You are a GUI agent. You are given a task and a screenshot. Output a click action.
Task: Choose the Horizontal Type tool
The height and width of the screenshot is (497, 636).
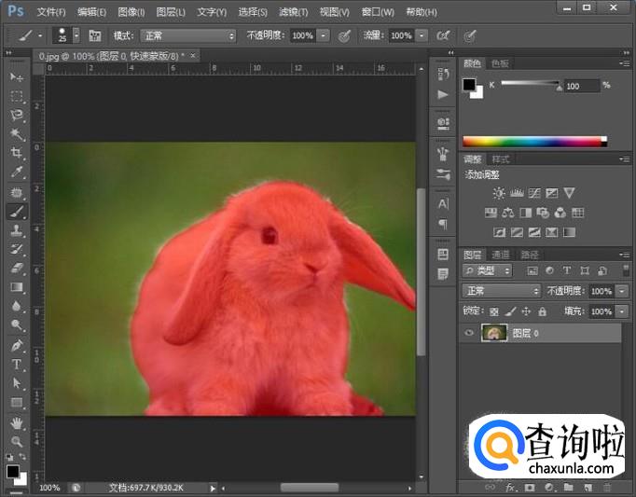coord(17,364)
